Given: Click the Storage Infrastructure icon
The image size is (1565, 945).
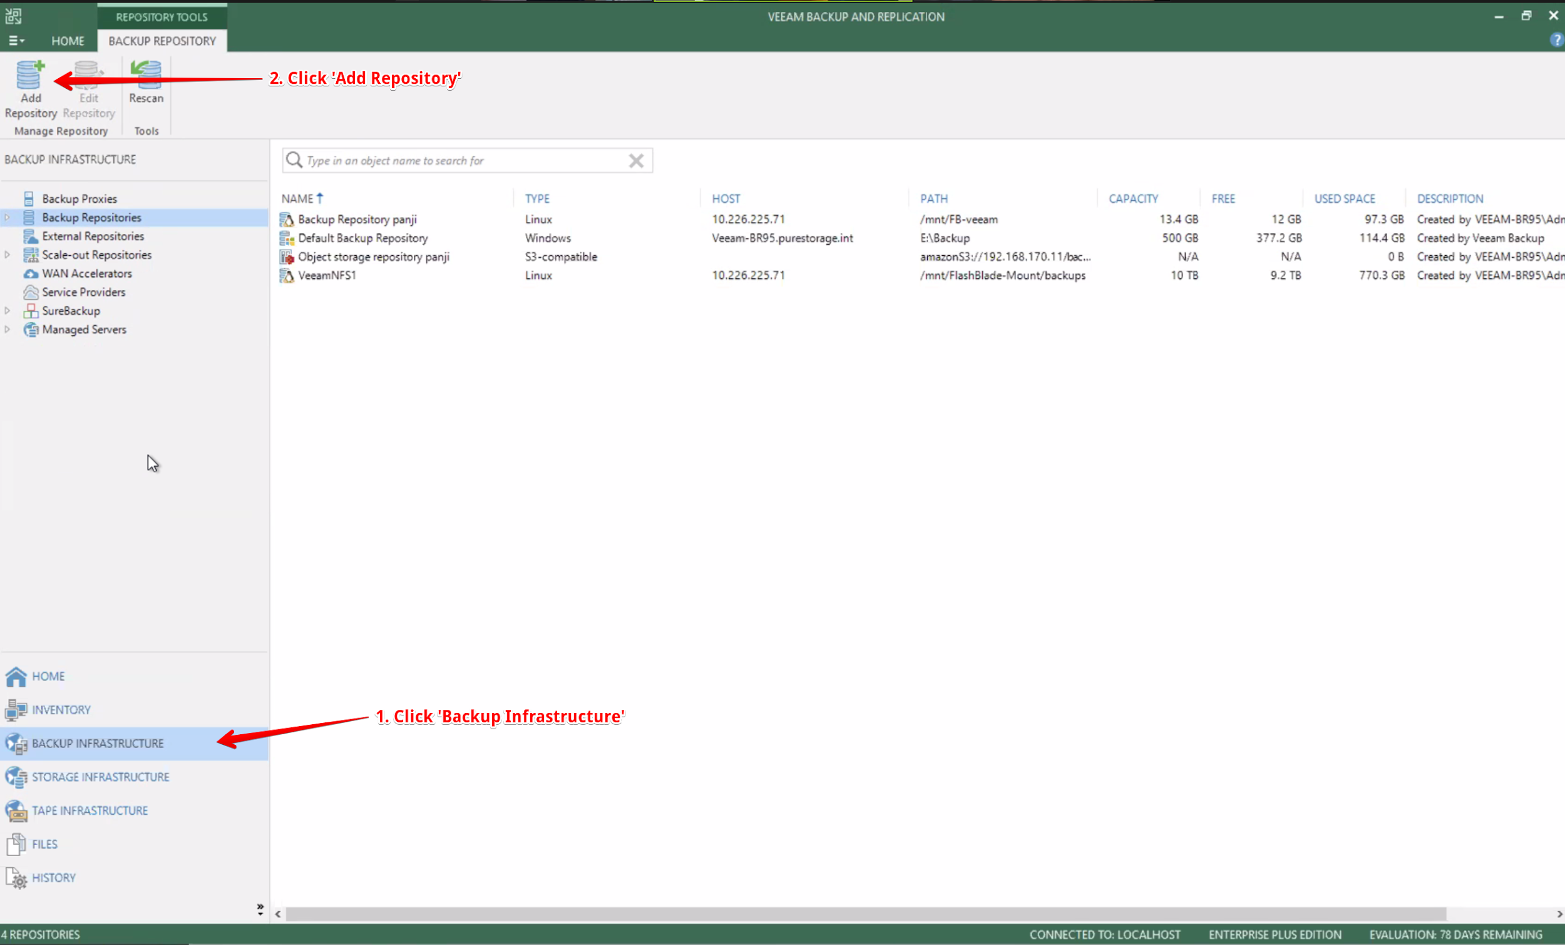Looking at the screenshot, I should [16, 777].
